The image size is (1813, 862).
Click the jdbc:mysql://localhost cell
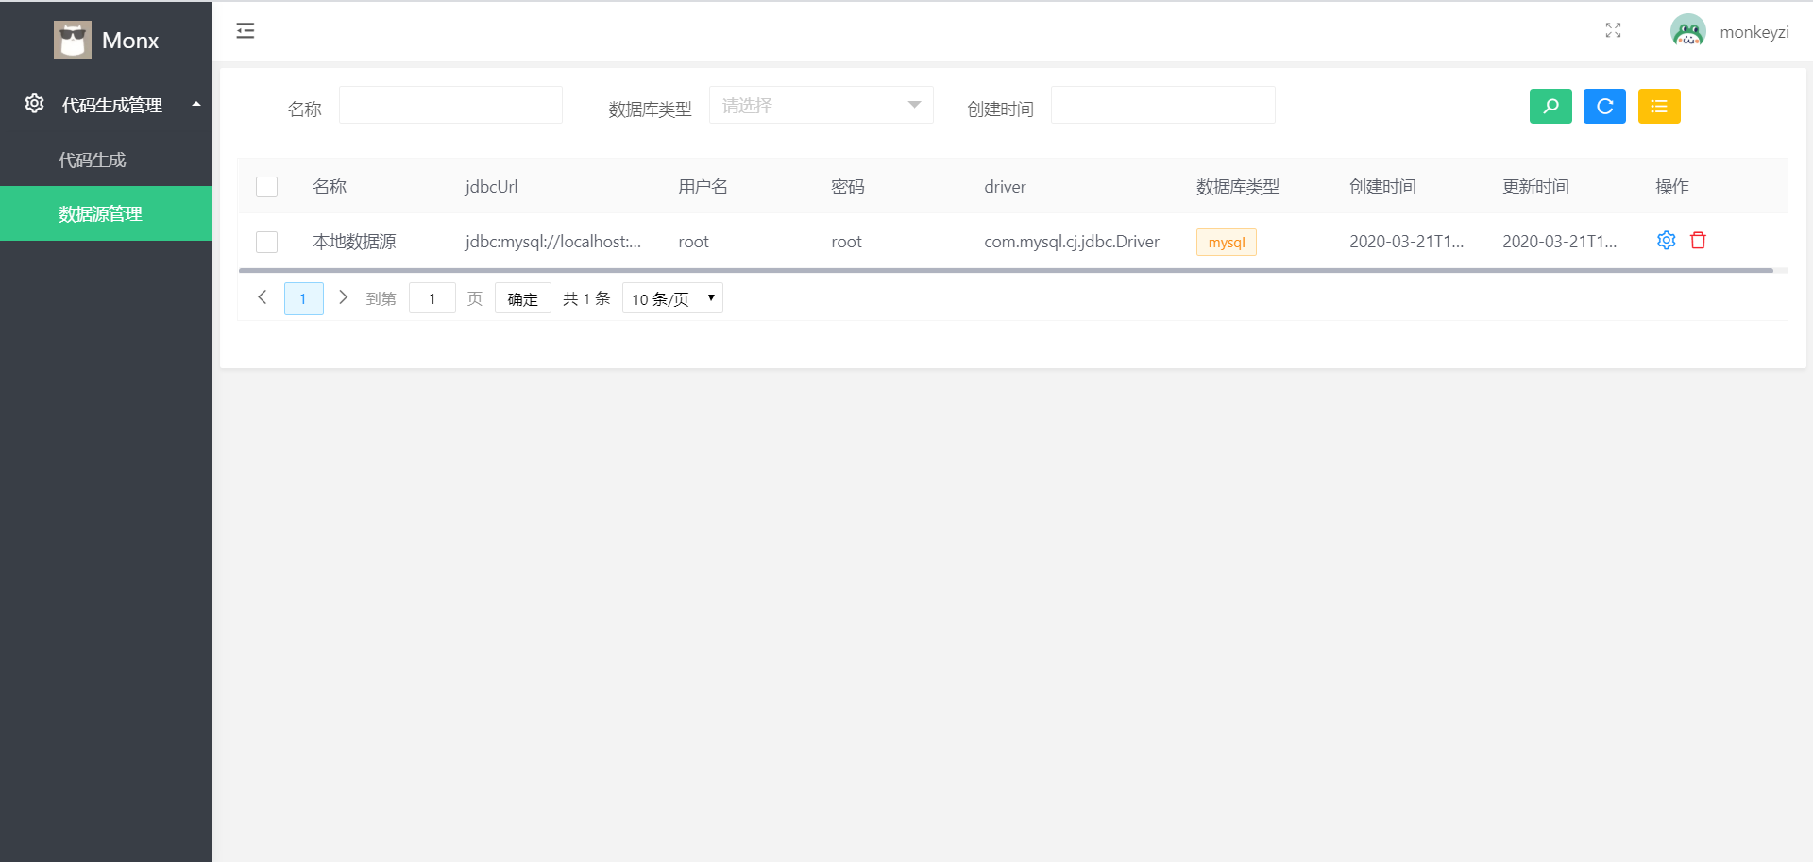coord(553,242)
